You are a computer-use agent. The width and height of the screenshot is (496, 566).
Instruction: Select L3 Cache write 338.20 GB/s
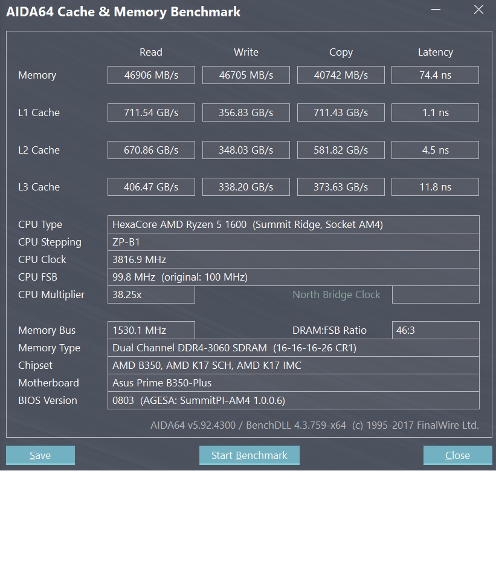(246, 187)
